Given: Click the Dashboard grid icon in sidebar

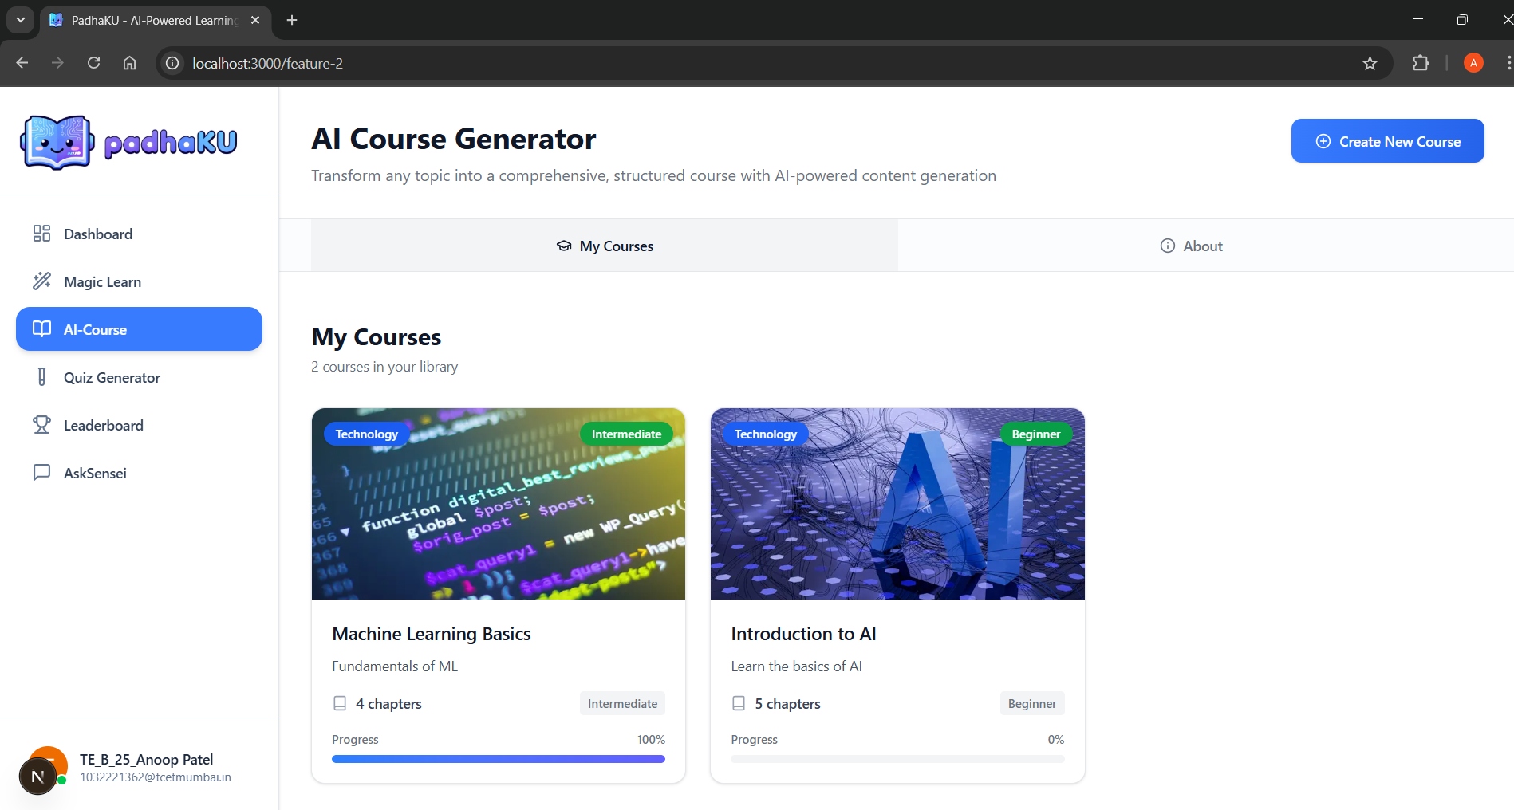Looking at the screenshot, I should tap(41, 234).
